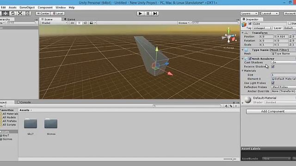Select All Prefabs in Favorites
The height and width of the screenshot is (166, 296).
pyautogui.click(x=9, y=121)
